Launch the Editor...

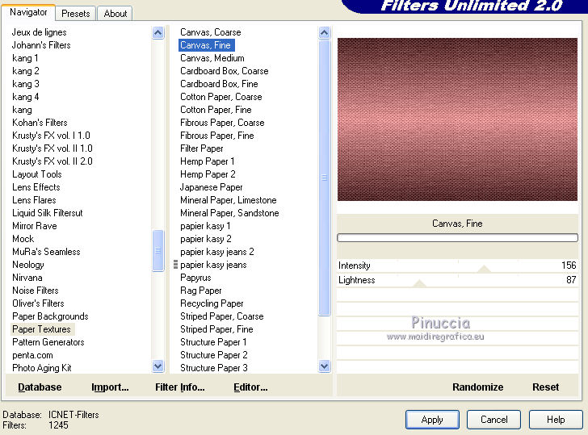250,387
